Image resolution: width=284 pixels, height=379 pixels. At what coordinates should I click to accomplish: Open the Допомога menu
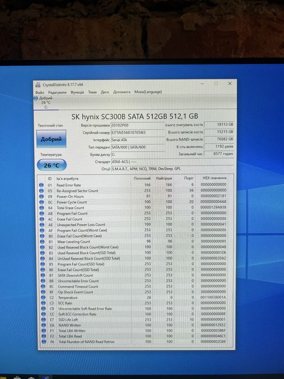[122, 92]
